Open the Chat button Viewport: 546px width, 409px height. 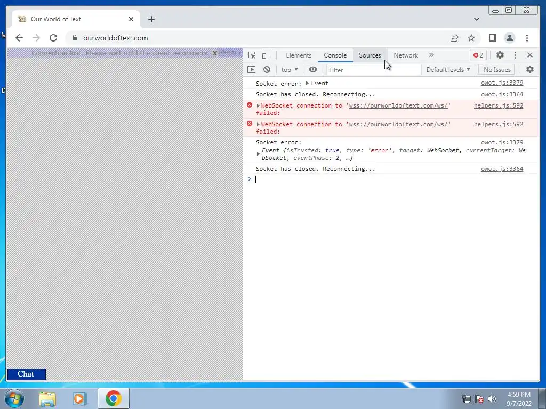pos(27,374)
